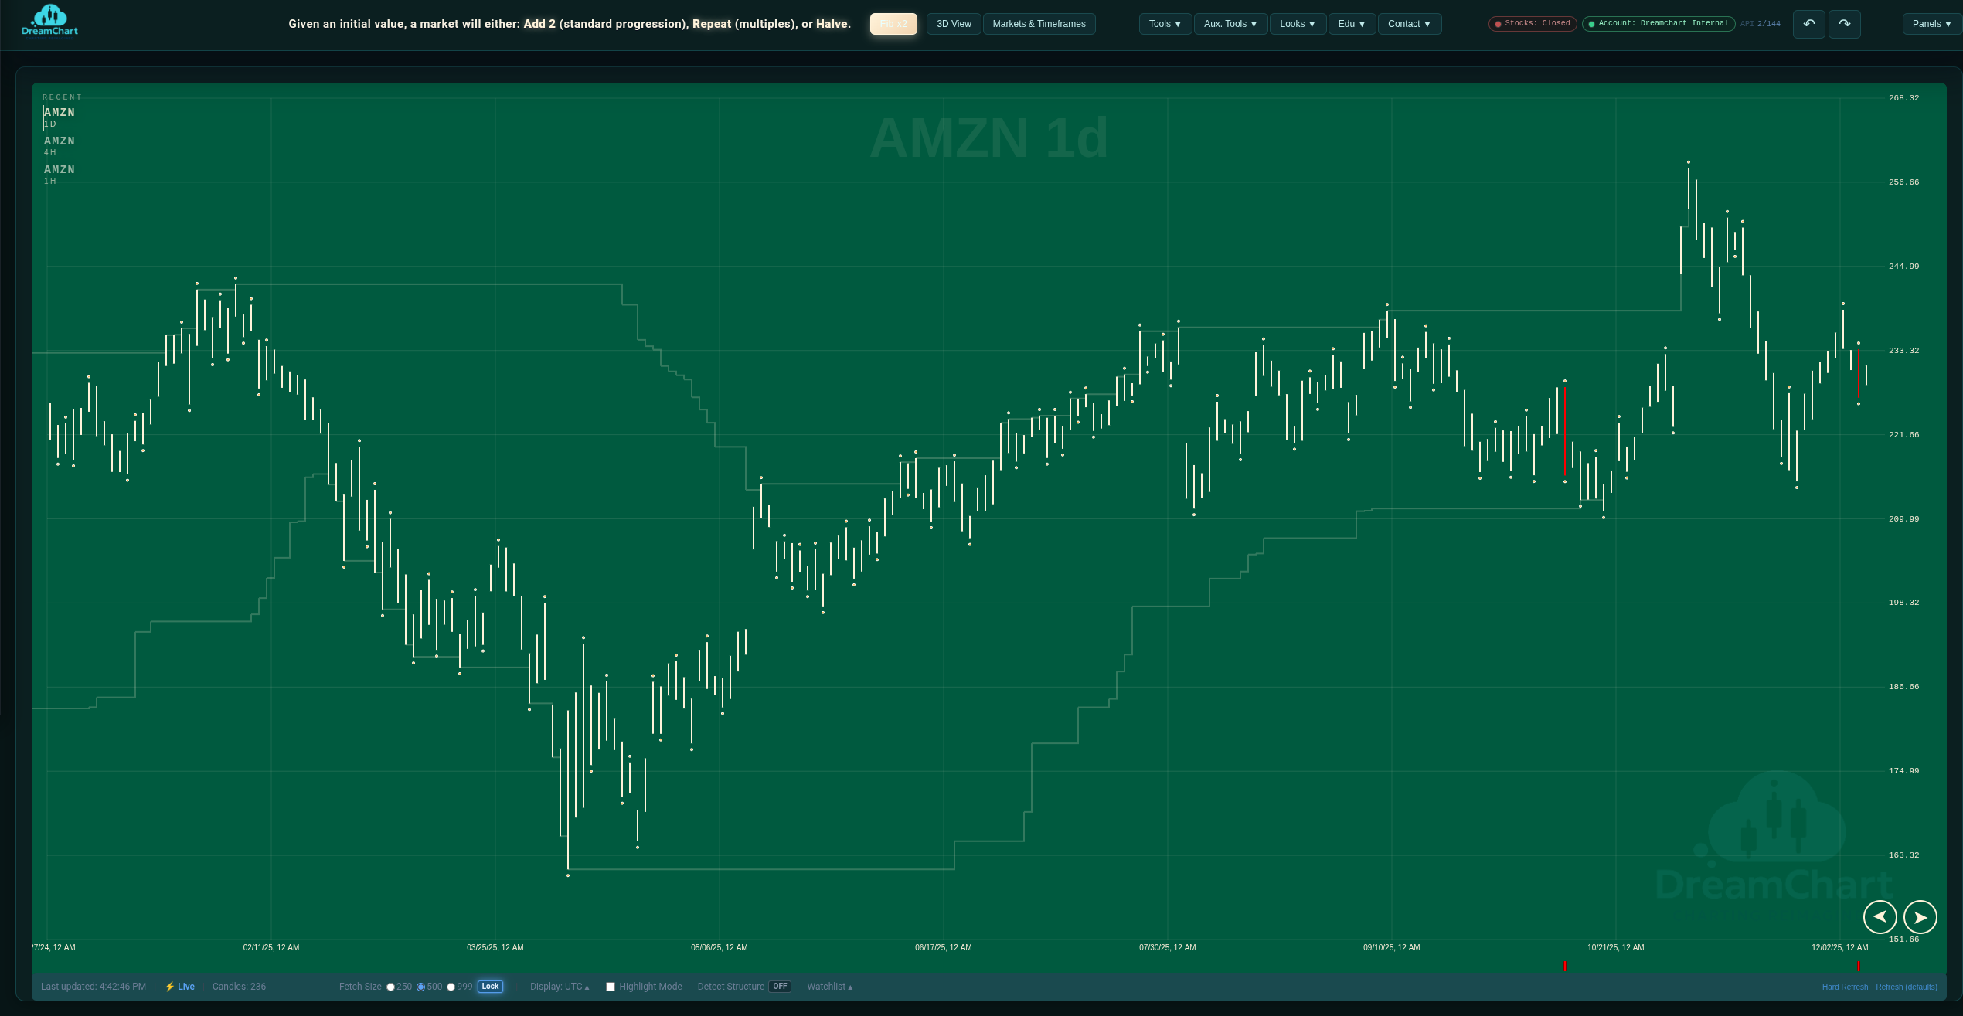The width and height of the screenshot is (1963, 1016).
Task: Click the 09/10/25 date axis label
Action: 1391,947
